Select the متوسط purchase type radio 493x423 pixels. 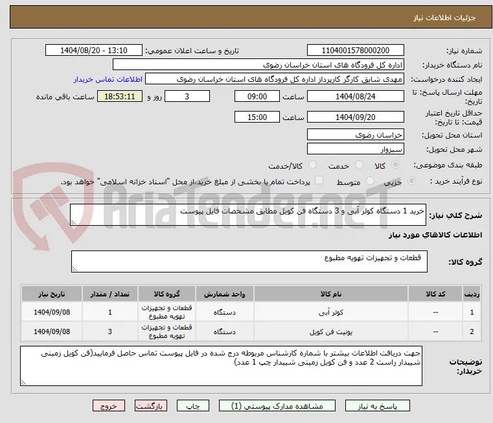point(370,181)
